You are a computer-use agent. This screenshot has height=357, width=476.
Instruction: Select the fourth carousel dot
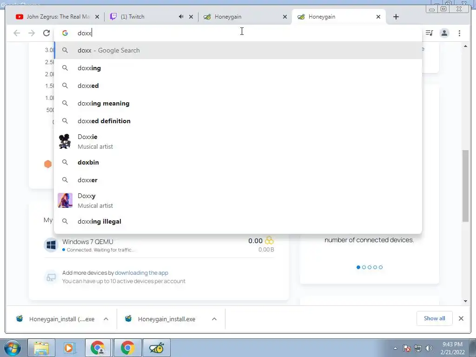coord(375,267)
